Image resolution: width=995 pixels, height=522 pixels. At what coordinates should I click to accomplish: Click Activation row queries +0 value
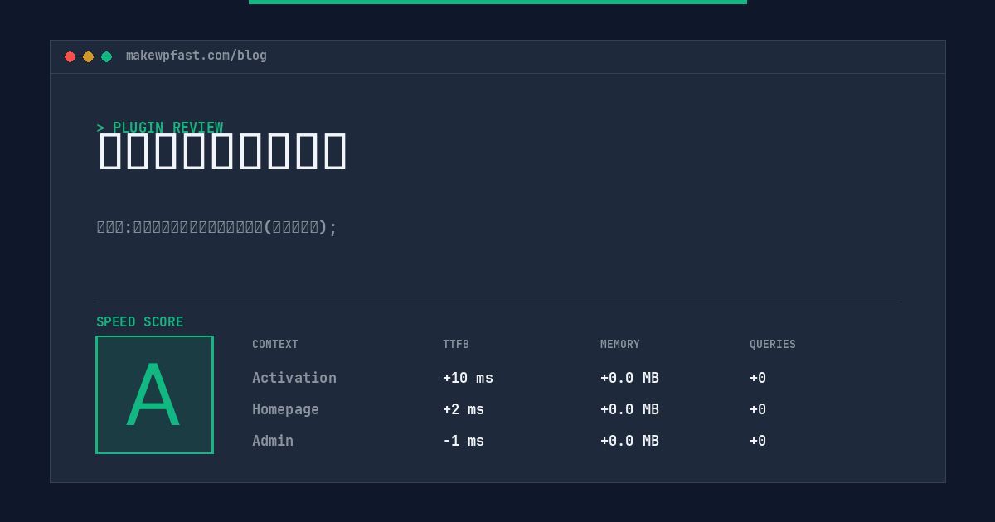(x=758, y=378)
